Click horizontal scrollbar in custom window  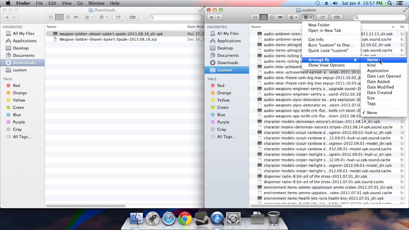tap(296, 206)
